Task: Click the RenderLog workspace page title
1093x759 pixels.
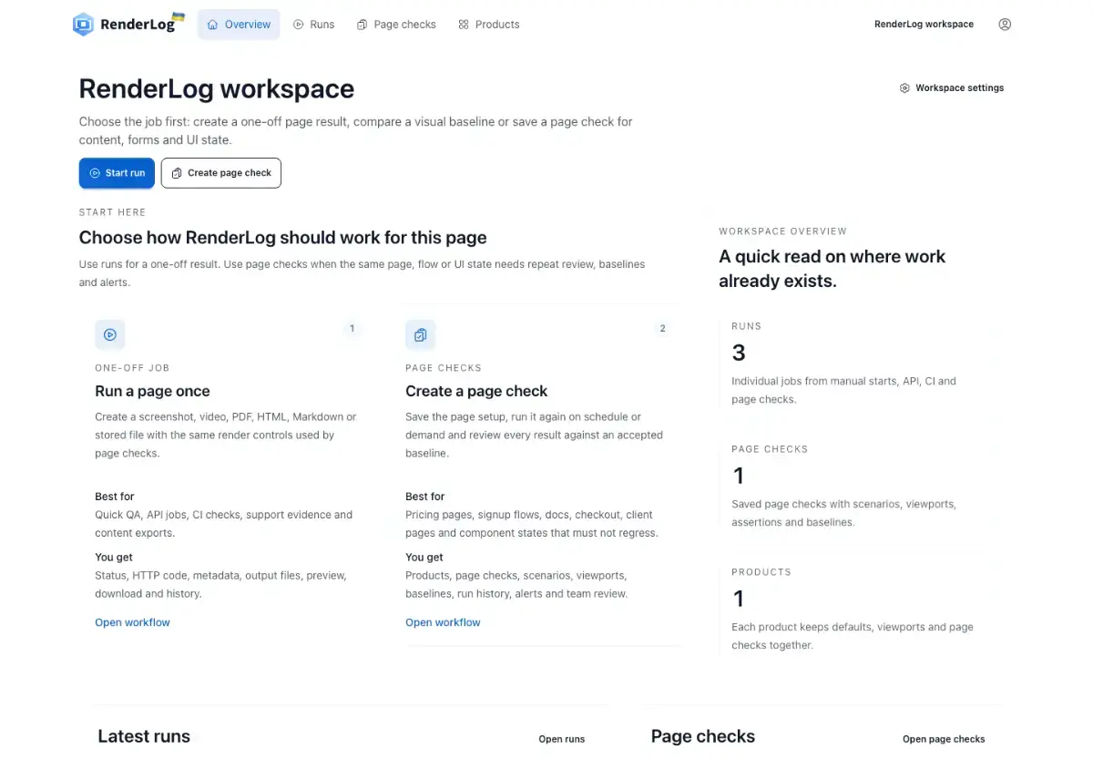Action: tap(217, 88)
